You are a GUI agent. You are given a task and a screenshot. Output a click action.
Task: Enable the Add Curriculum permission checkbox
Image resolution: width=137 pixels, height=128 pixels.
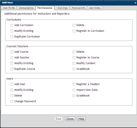point(12,25)
